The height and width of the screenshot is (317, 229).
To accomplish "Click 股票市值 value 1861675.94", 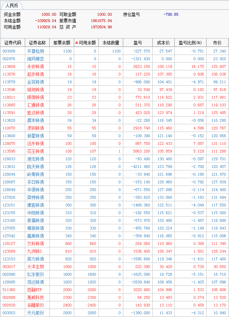I will tap(101, 21).
